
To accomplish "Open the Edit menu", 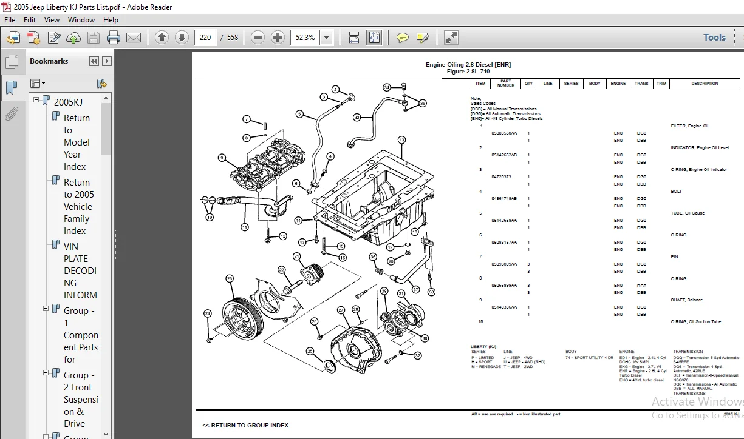I will coord(30,19).
